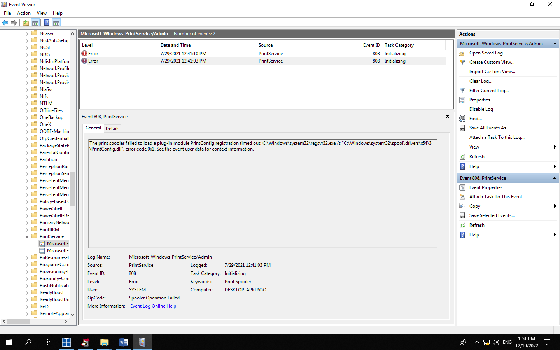The width and height of the screenshot is (560, 350).
Task: Open the File menu
Action: coord(7,13)
